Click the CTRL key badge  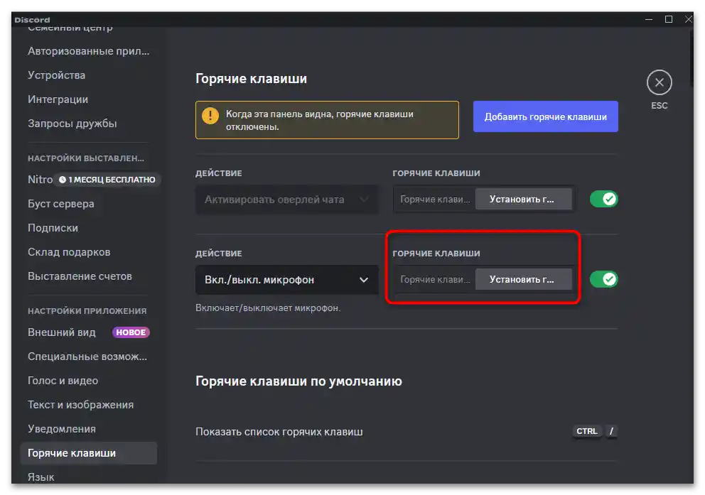[x=586, y=431]
